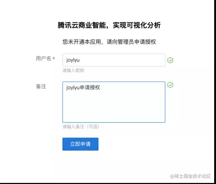This screenshot has width=216, height=184.
Task: Click the empty lower area of the 备注 textarea
Action: pyautogui.click(x=114, y=109)
